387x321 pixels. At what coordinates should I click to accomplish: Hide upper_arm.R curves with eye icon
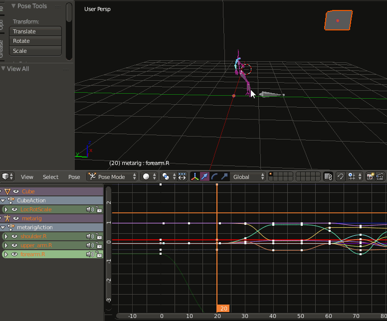click(14, 245)
